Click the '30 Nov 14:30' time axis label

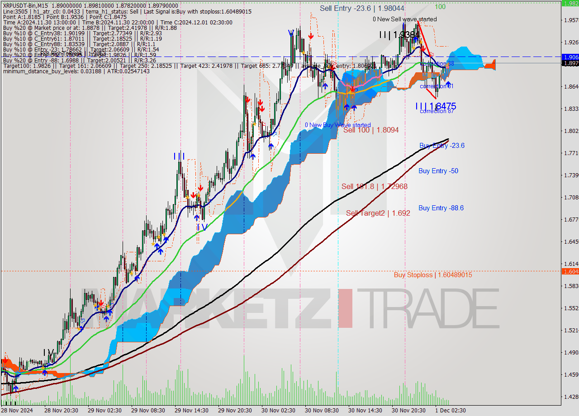click(365, 411)
